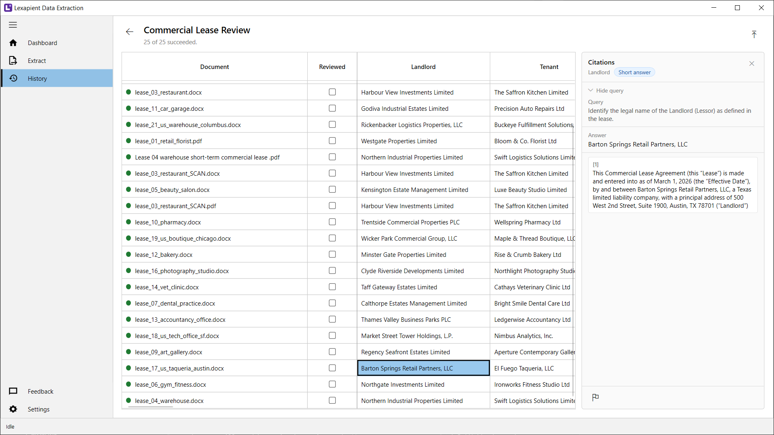
Task: Select Market Street Tower Holdings, L.P. cell
Action: [423, 336]
